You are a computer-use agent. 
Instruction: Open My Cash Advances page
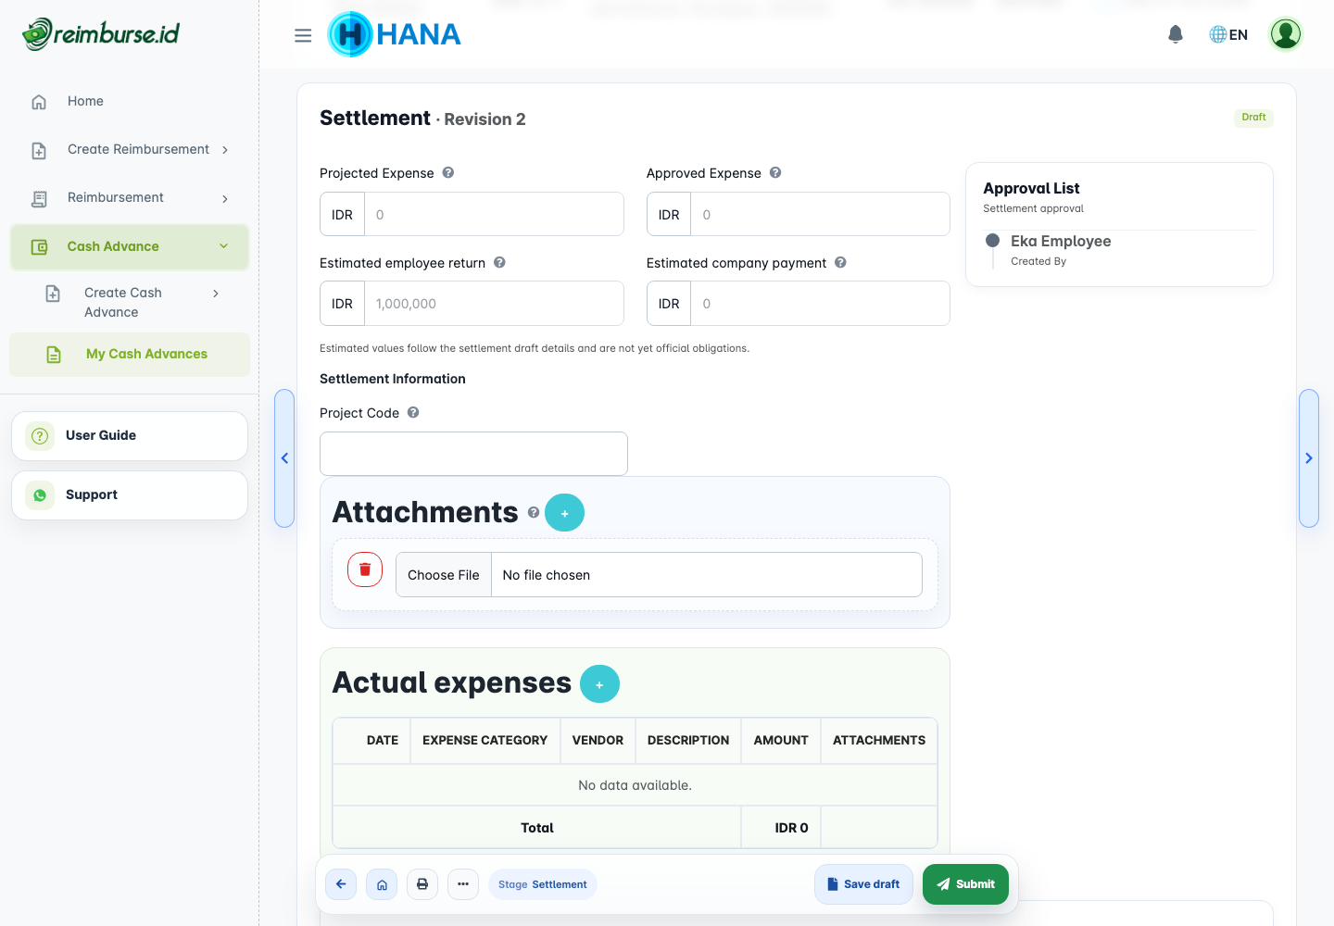130,355
